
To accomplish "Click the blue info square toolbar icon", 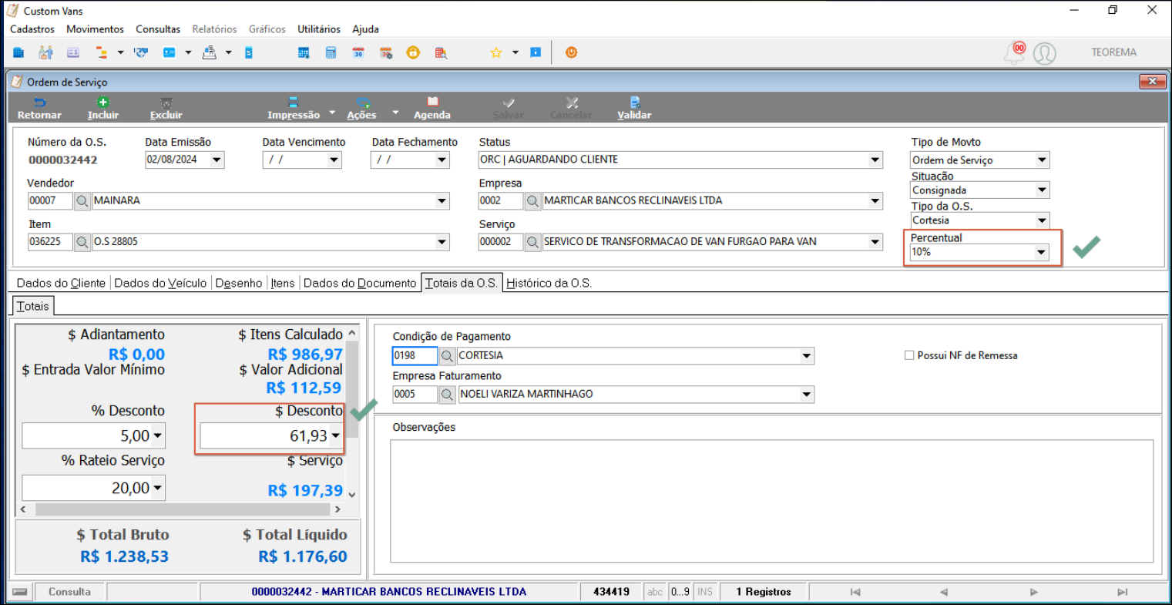I will [536, 52].
